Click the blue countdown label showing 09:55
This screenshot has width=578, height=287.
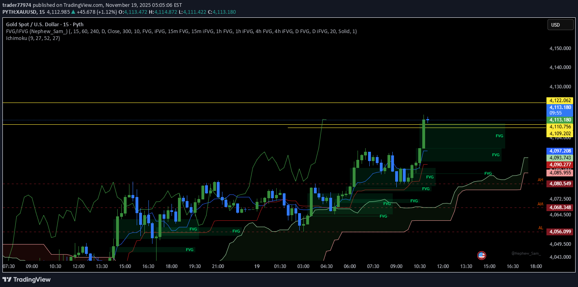click(x=560, y=110)
